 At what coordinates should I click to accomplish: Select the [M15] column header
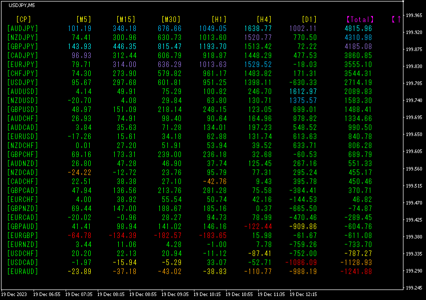126,19
